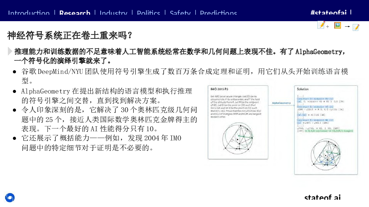Image resolution: width=369 pixels, height=207 pixels.
Task: Click the memo-with-pencil icon before the plus sign
Action: coord(321,25)
